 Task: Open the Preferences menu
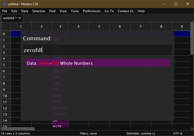pyautogui.click(x=91, y=11)
